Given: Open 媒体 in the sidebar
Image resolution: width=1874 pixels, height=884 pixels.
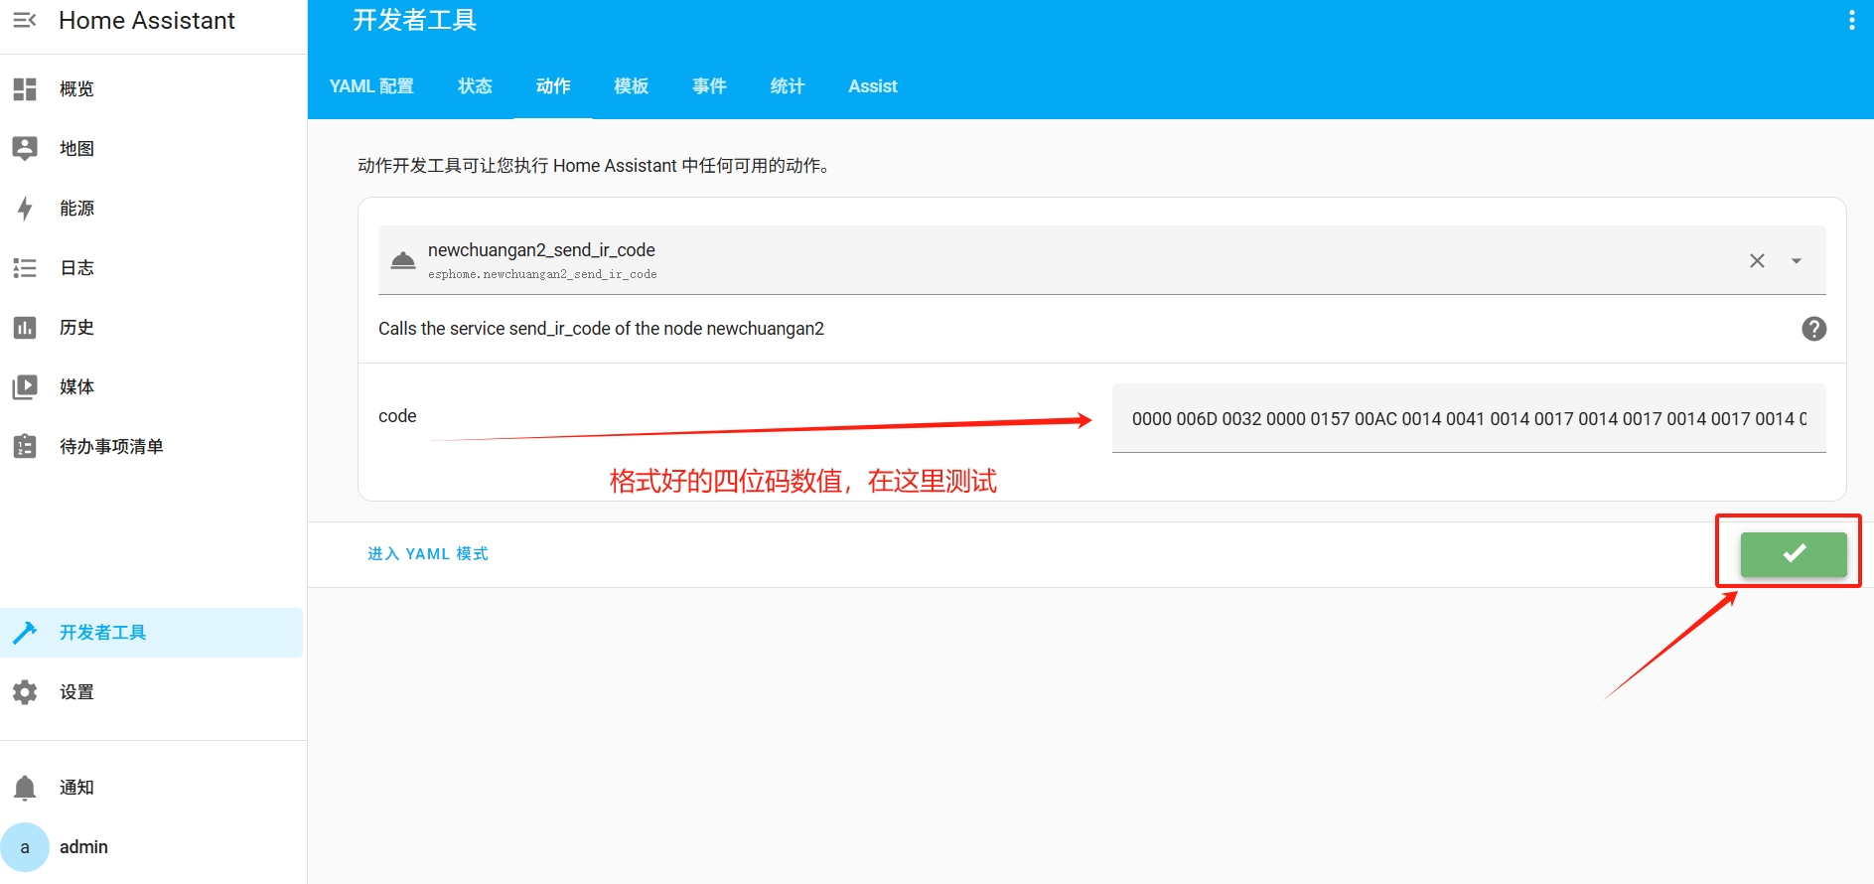Looking at the screenshot, I should pos(76,387).
